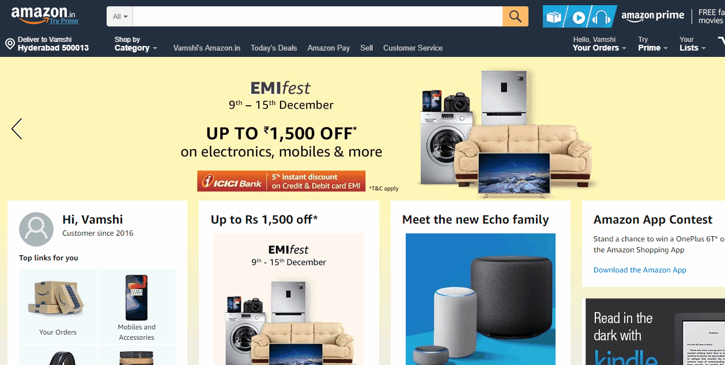725x365 pixels.
Task: Click the delivery location pin icon
Action: pos(10,44)
